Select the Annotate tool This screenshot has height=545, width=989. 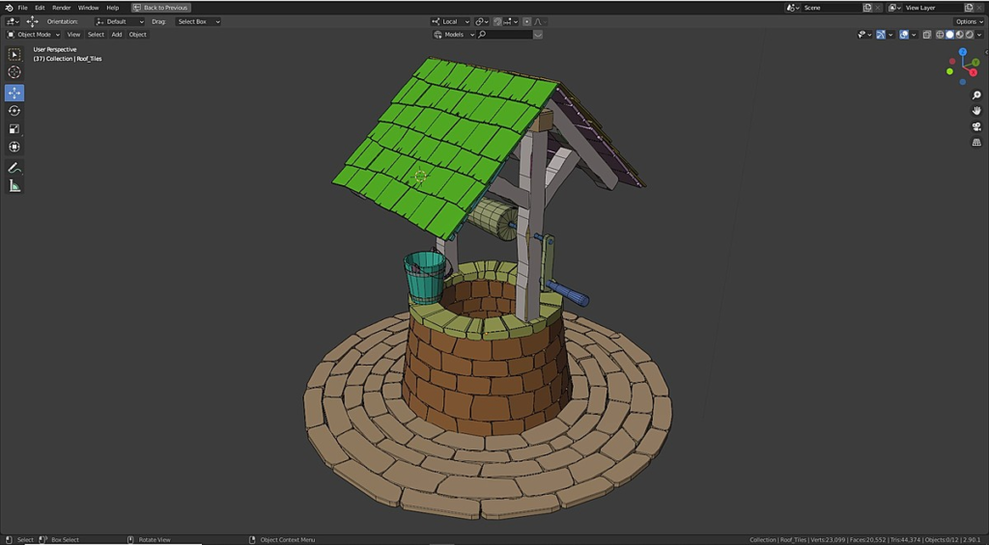tap(14, 168)
